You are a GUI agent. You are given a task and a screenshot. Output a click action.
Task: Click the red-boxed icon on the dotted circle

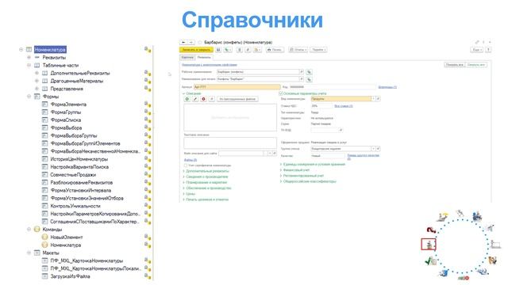tap(429, 245)
